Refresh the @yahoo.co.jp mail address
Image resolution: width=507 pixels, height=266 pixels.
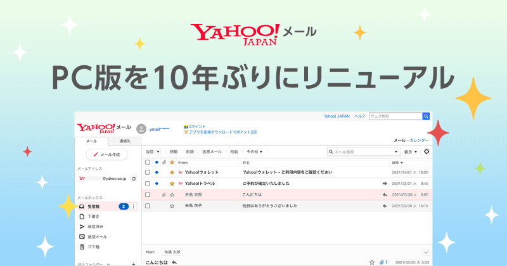tap(134, 179)
